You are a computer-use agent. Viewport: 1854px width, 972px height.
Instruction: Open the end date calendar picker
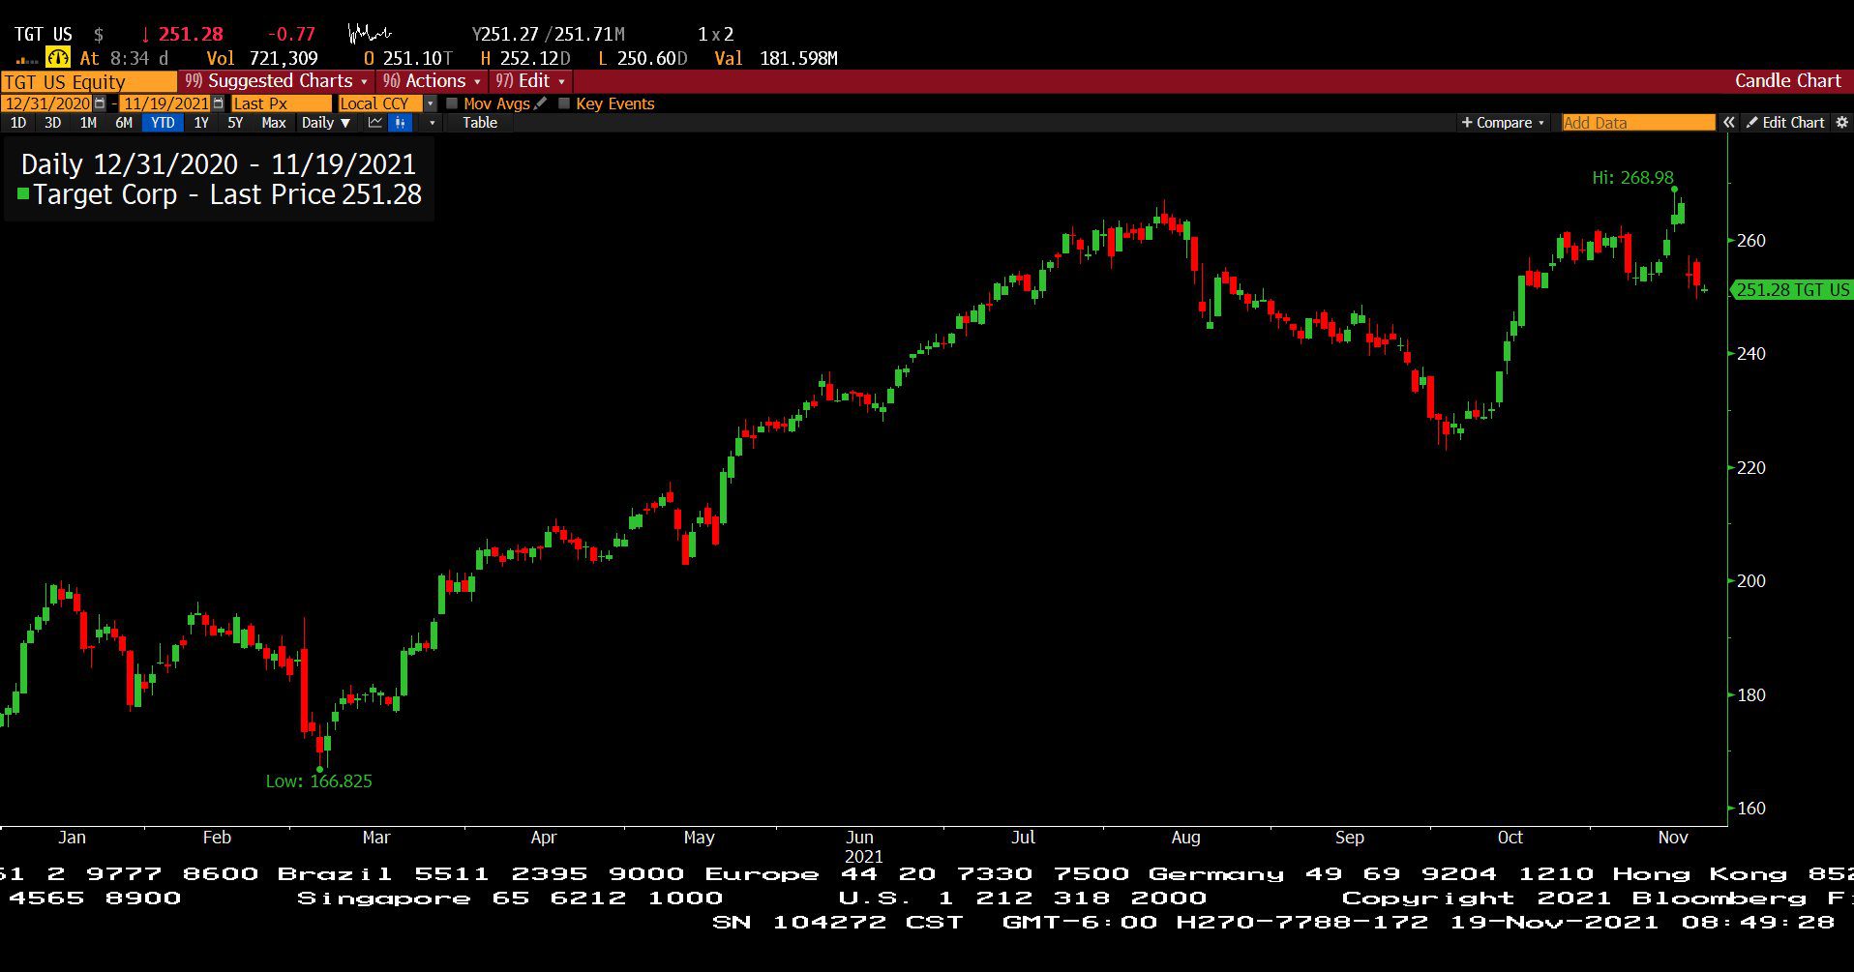(218, 103)
